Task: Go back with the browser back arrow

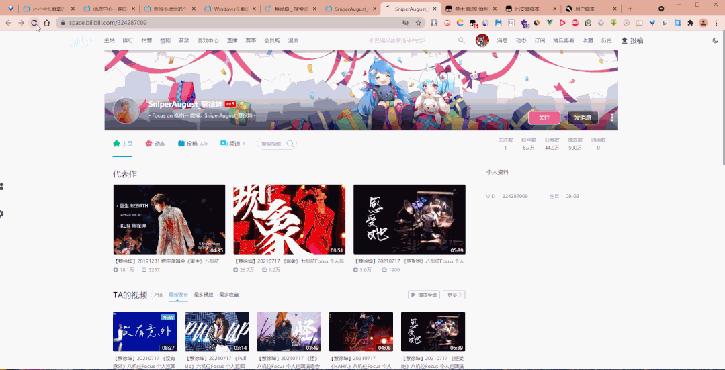Action: [8, 23]
